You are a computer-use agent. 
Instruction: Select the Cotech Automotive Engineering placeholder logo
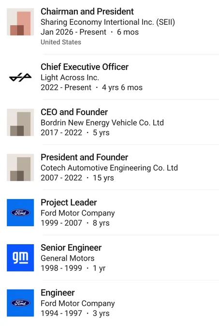click(20, 167)
